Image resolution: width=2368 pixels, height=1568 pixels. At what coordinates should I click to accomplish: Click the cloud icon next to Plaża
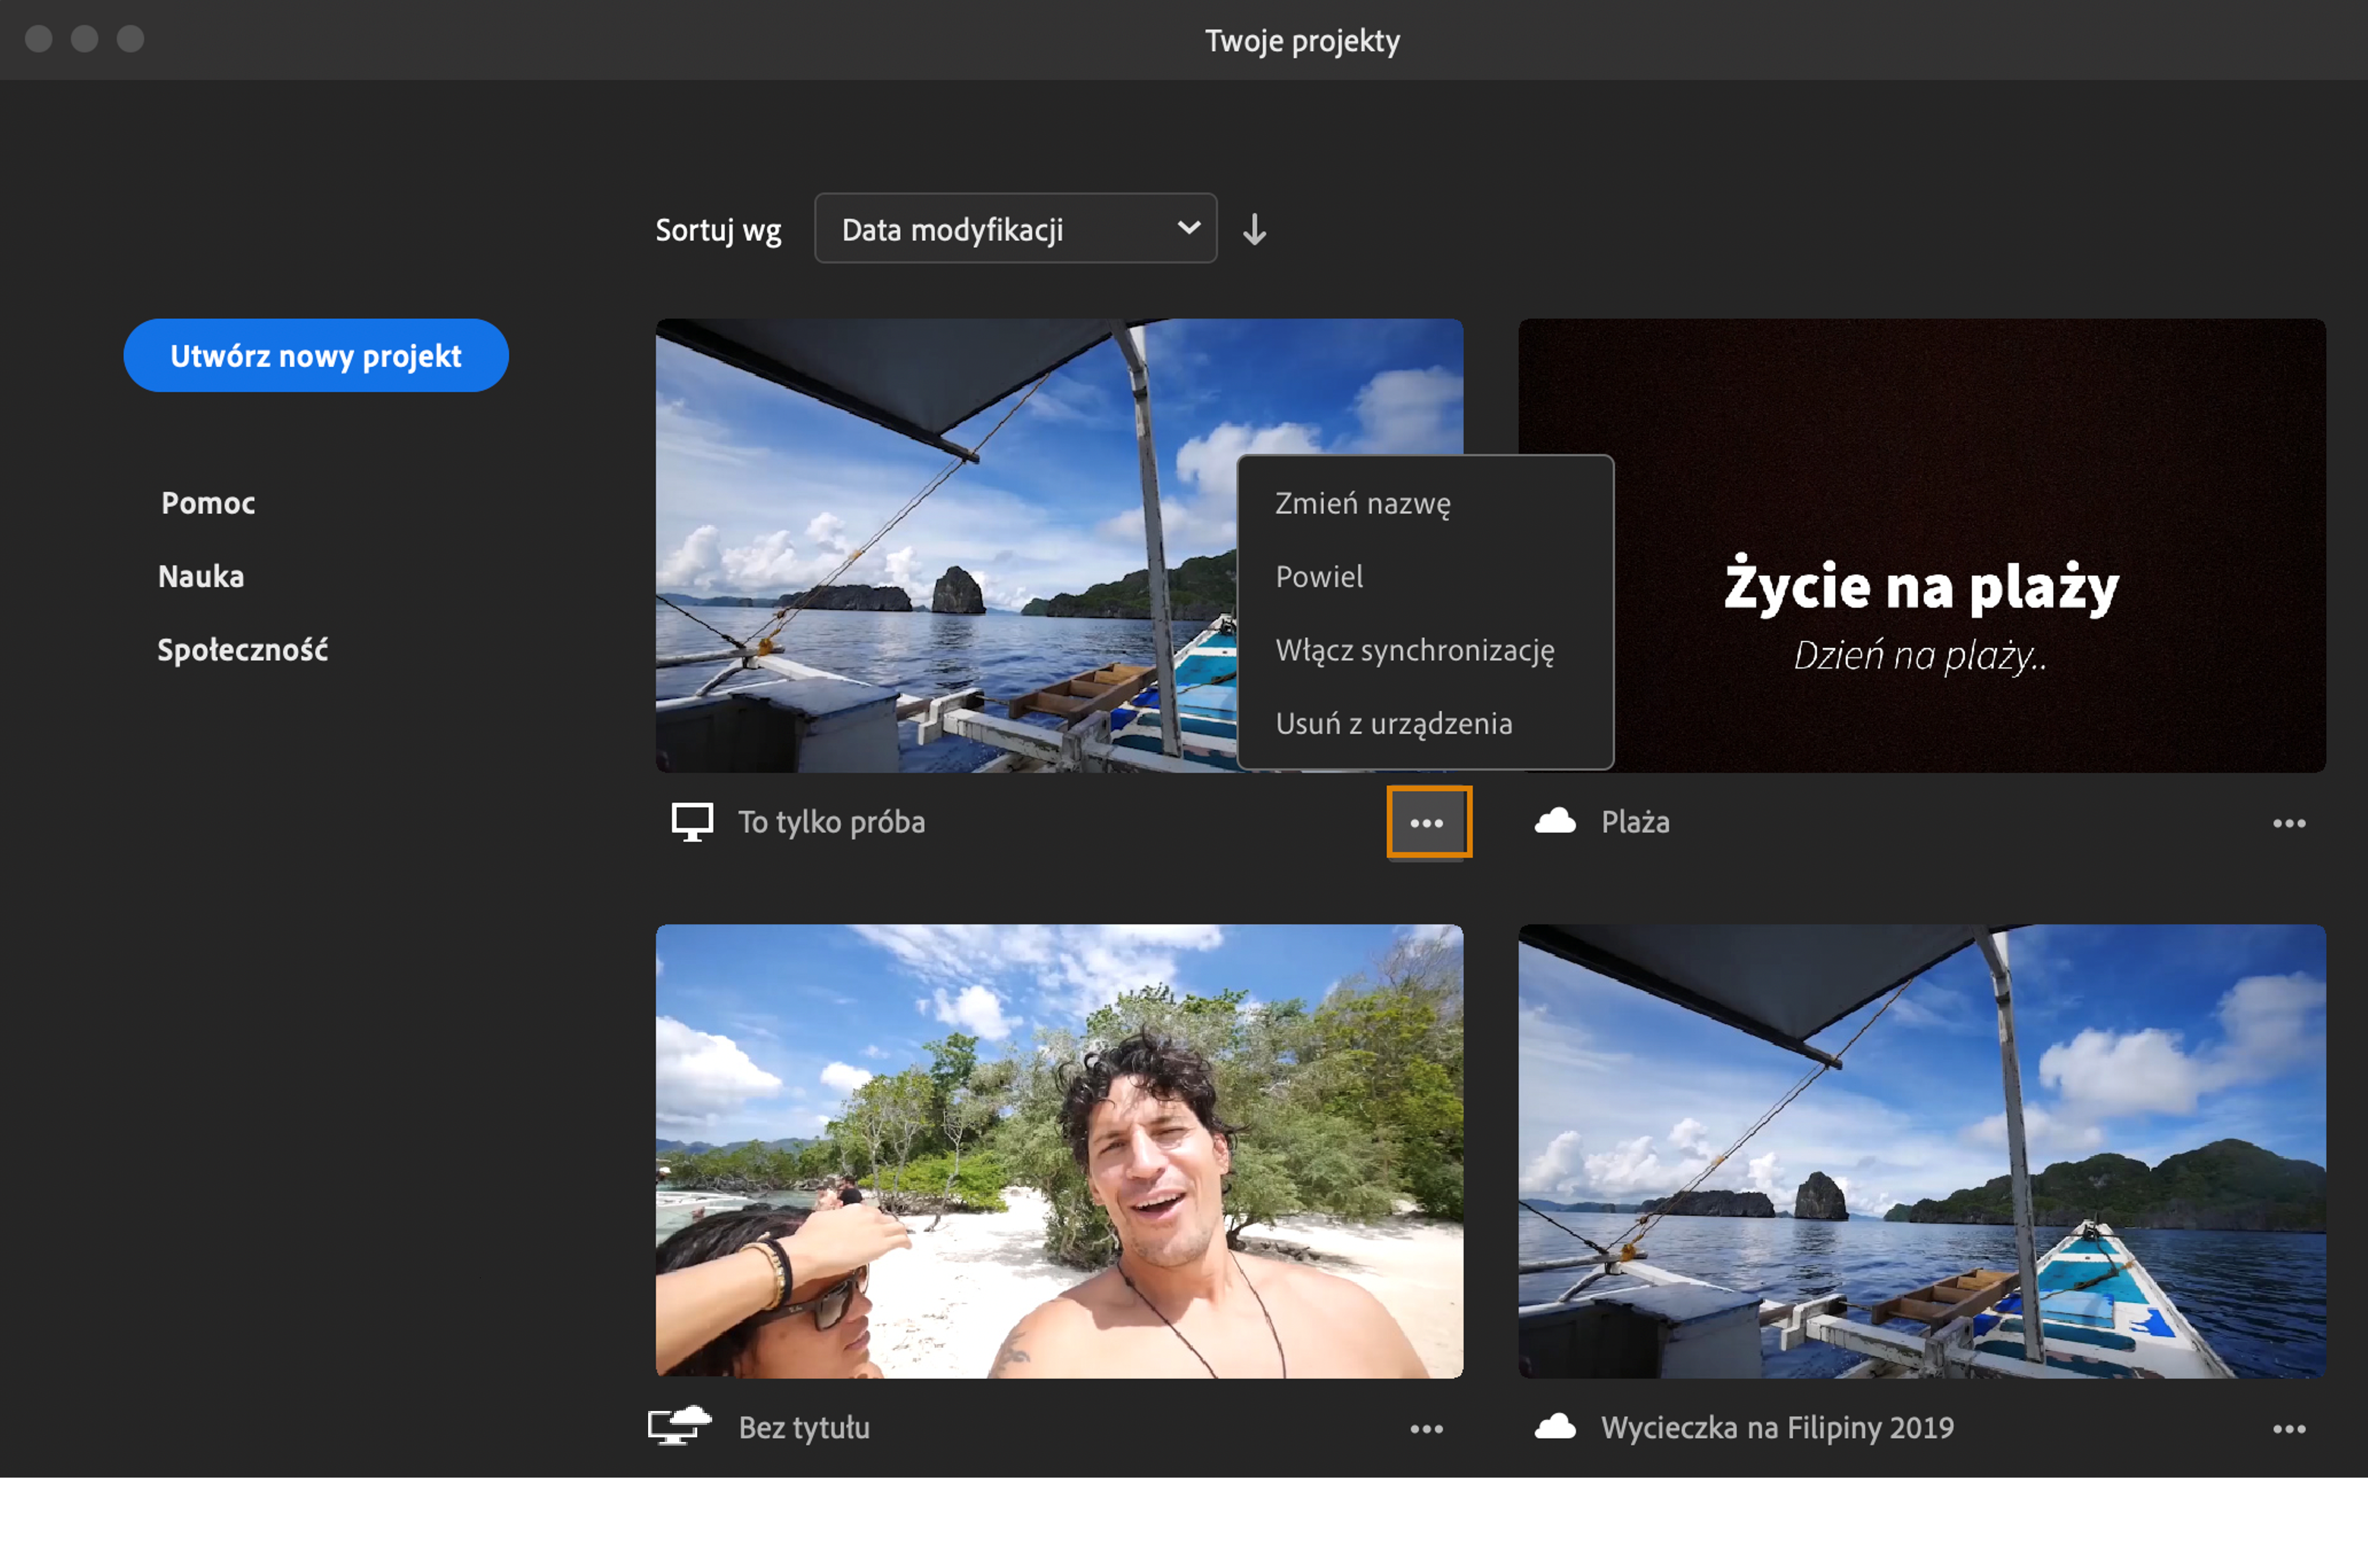click(1555, 822)
